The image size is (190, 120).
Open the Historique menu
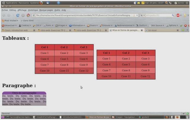coord(33,10)
